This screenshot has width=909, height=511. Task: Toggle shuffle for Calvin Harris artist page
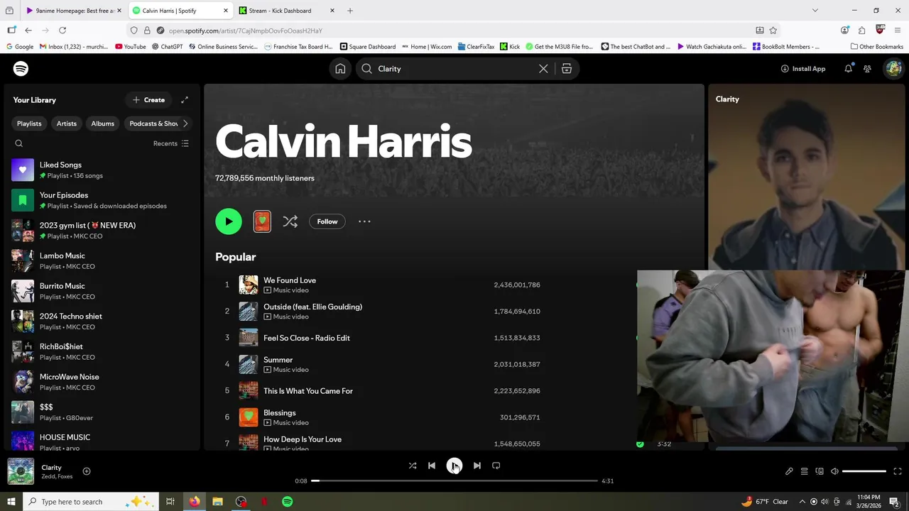pos(290,221)
